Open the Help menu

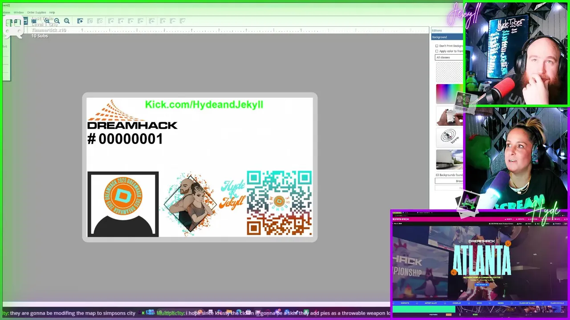point(52,12)
